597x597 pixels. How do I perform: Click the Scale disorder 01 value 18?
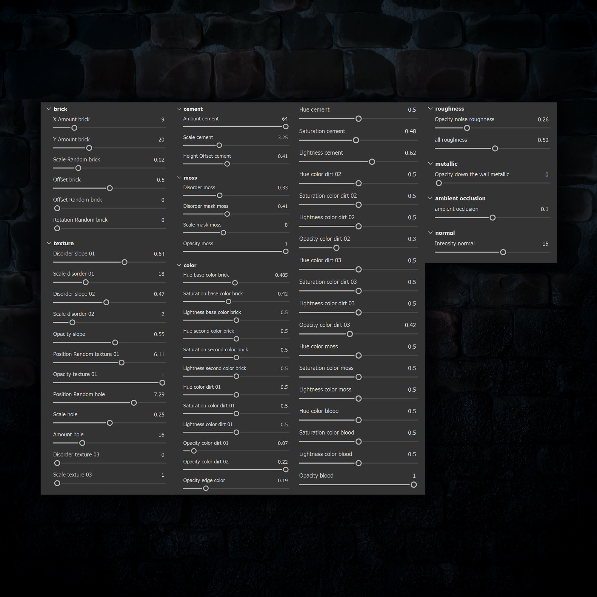pyautogui.click(x=161, y=274)
